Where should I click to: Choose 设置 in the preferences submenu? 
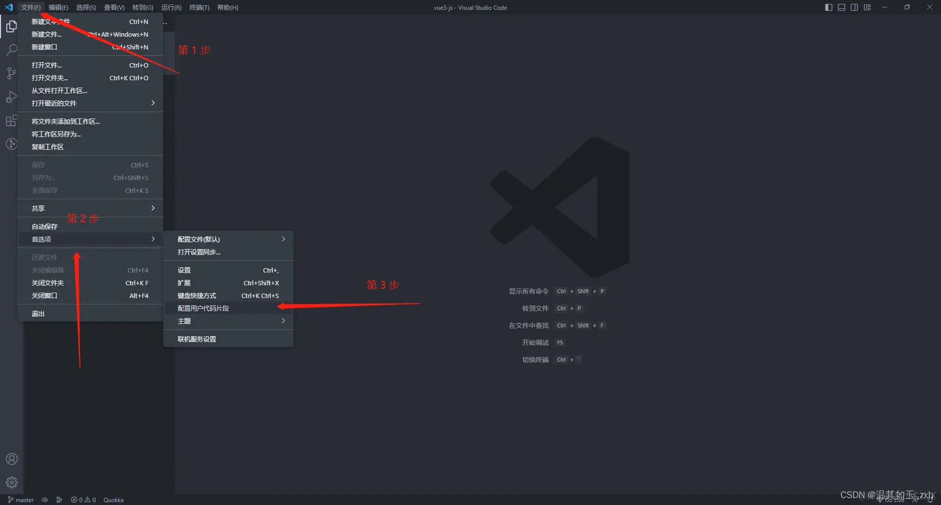click(x=228, y=270)
